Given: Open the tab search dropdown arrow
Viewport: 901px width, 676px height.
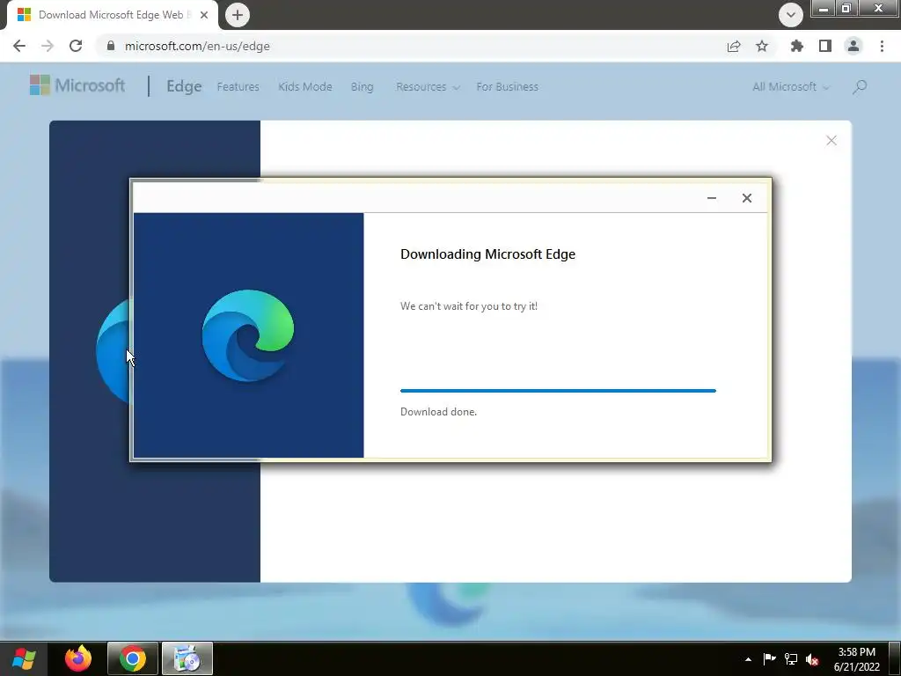Looking at the screenshot, I should (791, 15).
